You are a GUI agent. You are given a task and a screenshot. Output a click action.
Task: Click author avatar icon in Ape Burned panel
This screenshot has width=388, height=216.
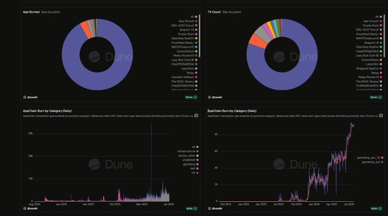coord(25,97)
